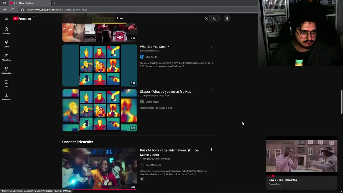Start voice search with the microphone
Screen dimensions: 343x193
click(x=227, y=18)
